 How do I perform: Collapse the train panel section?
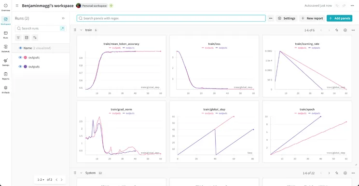pyautogui.click(x=81, y=30)
